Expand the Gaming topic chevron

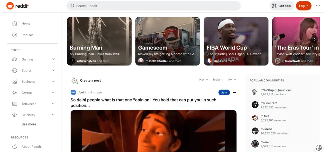[53, 59]
